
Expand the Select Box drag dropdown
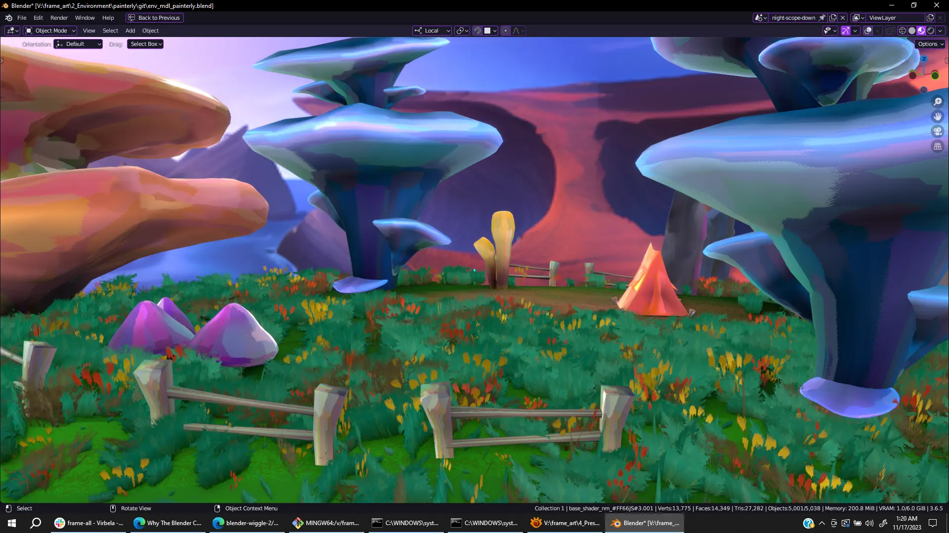click(x=146, y=44)
